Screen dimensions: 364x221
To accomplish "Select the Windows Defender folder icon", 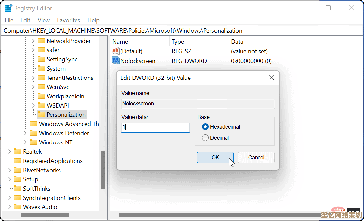I will (x=33, y=133).
